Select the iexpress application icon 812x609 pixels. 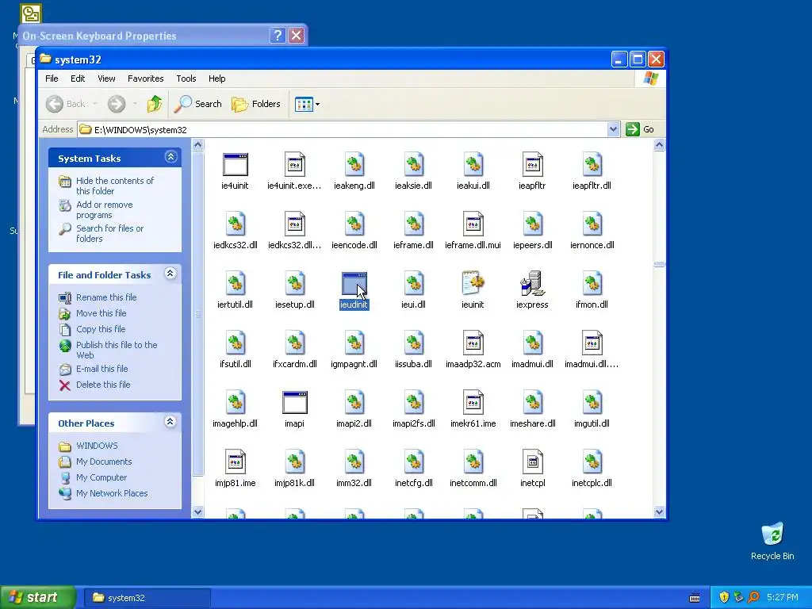click(x=532, y=284)
